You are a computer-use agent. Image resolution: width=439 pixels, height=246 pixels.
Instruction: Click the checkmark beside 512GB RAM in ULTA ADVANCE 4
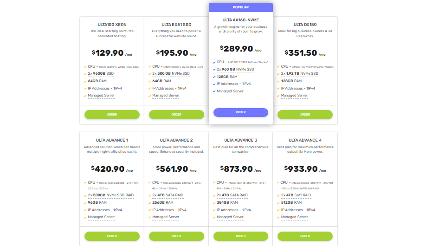coord(278,203)
